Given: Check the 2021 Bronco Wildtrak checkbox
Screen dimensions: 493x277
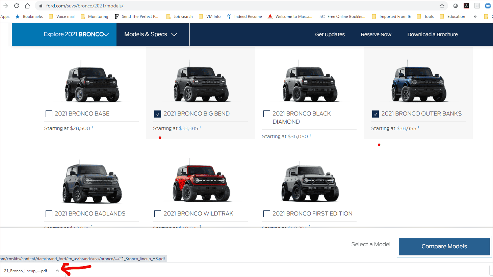Looking at the screenshot, I should [x=158, y=214].
